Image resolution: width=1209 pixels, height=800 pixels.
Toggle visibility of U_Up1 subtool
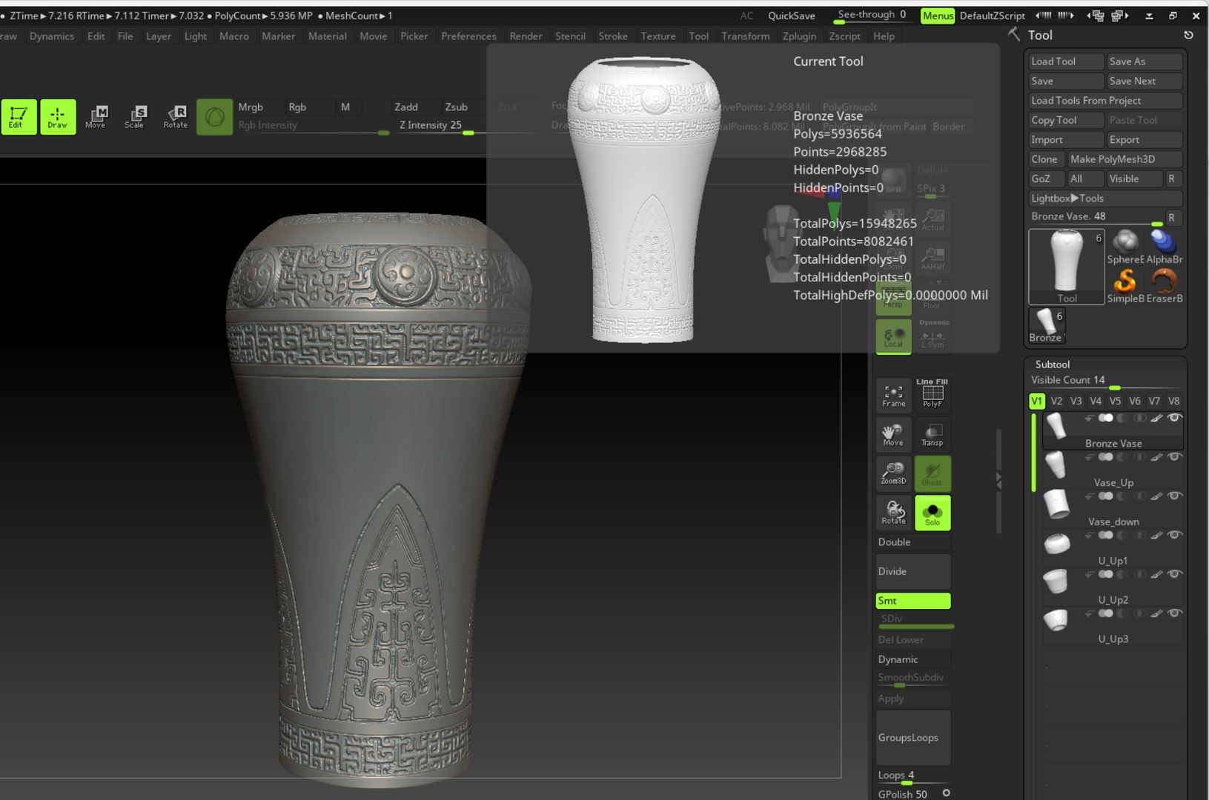tap(1174, 536)
